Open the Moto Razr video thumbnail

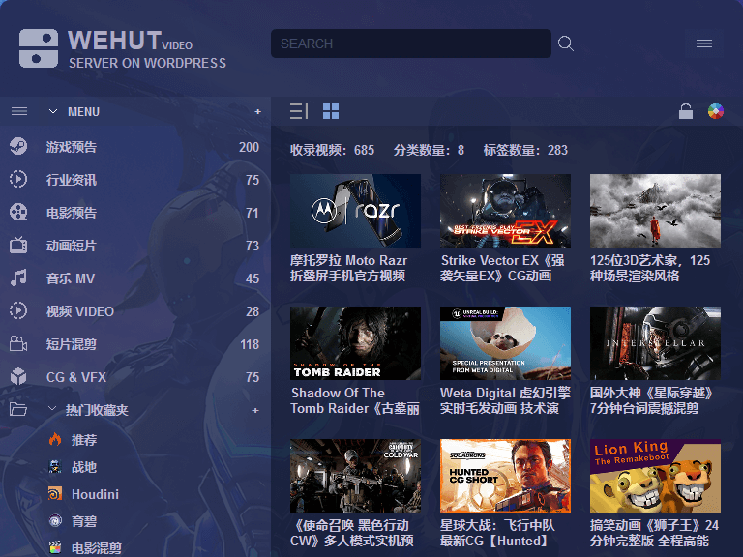click(x=355, y=211)
